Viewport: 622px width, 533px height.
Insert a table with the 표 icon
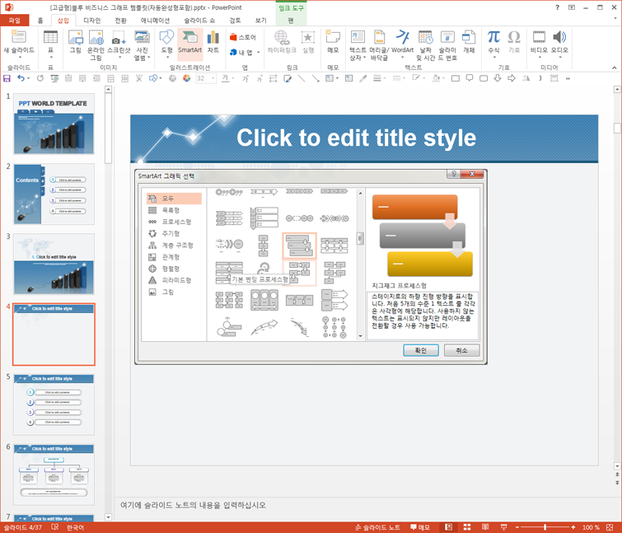point(50,37)
